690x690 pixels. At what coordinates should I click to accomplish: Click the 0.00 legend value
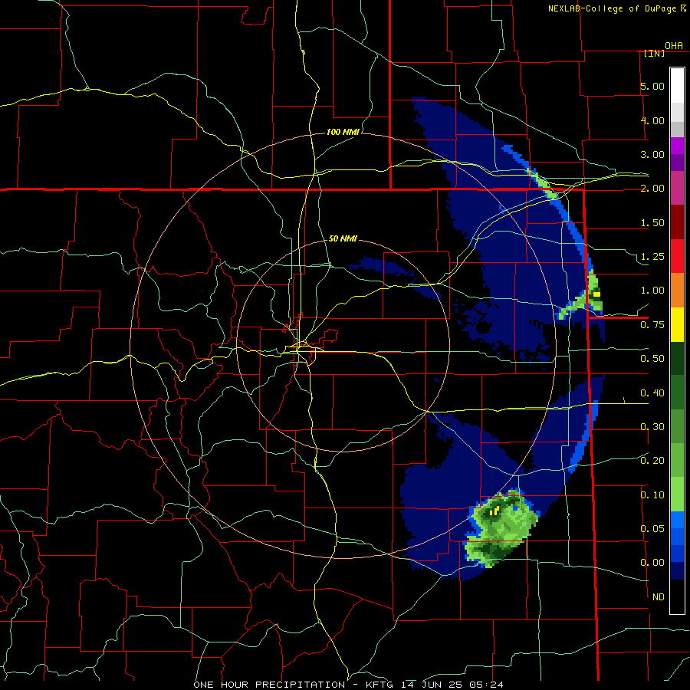(652, 563)
